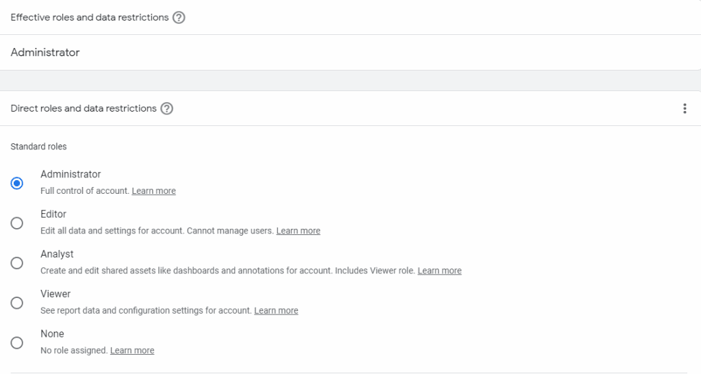Open help for Effective roles and data restrictions

(x=179, y=17)
